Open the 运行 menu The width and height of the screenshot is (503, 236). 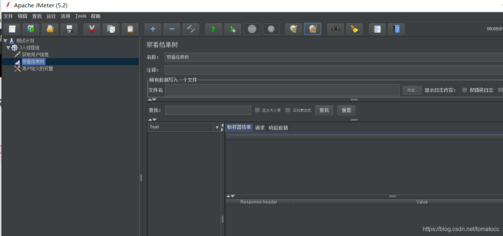(51, 16)
